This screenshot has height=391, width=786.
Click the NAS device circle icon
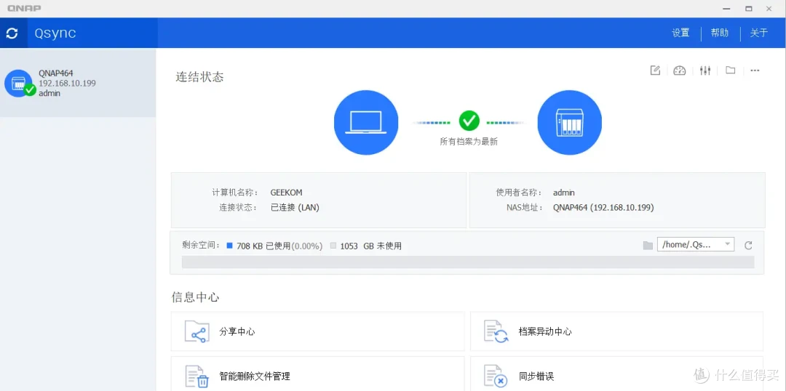[569, 122]
